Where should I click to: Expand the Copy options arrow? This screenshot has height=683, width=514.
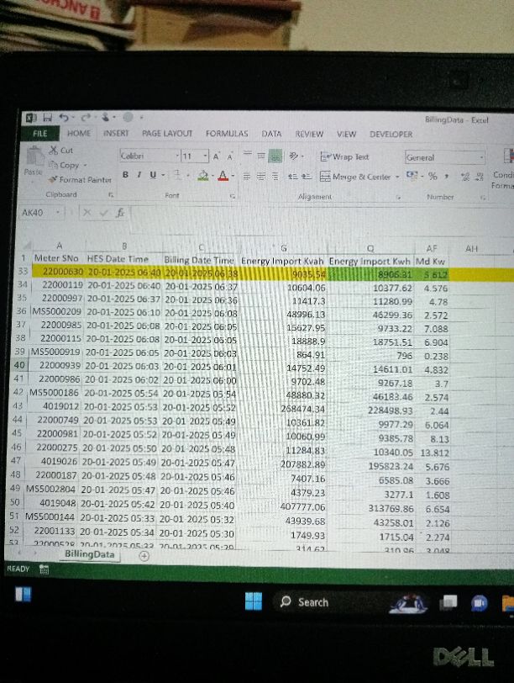pyautogui.click(x=85, y=165)
